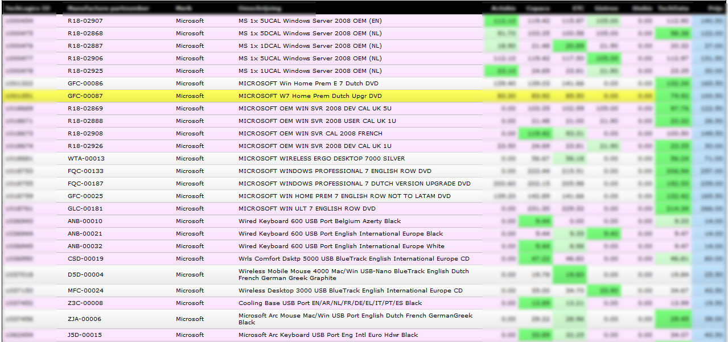Select Microsoft brand cell in R18-02907 row
This screenshot has height=342, width=728.
click(190, 21)
